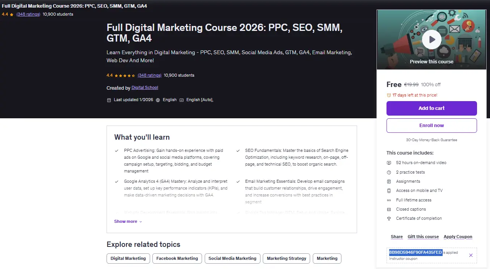Click Gift this course link
Viewport: 490px width, 269px height.
[x=423, y=237]
